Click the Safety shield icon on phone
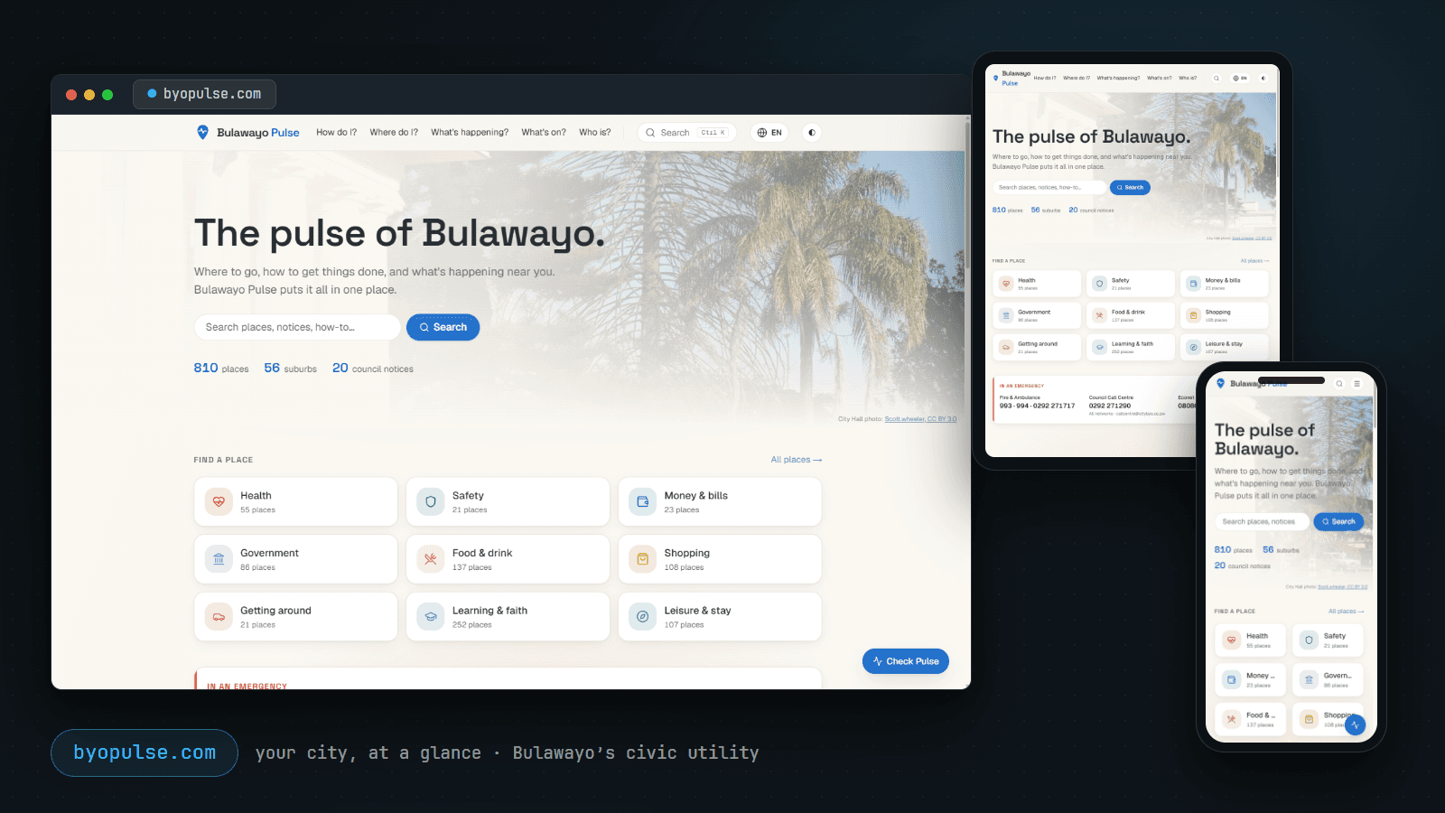The image size is (1445, 813). (1309, 640)
